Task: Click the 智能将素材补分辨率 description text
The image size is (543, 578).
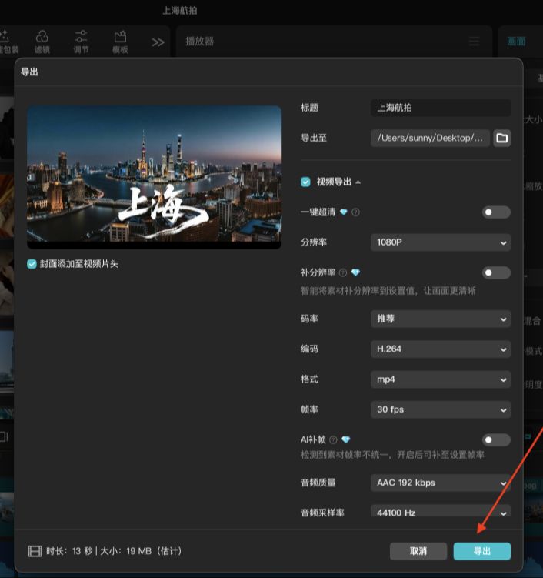Action: pos(388,291)
